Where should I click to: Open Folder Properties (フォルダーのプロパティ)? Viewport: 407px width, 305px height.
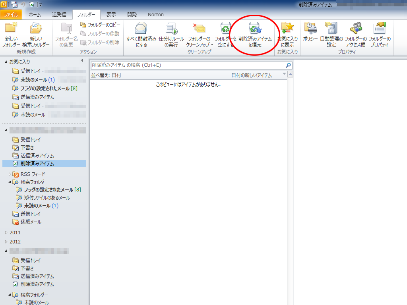point(379,35)
